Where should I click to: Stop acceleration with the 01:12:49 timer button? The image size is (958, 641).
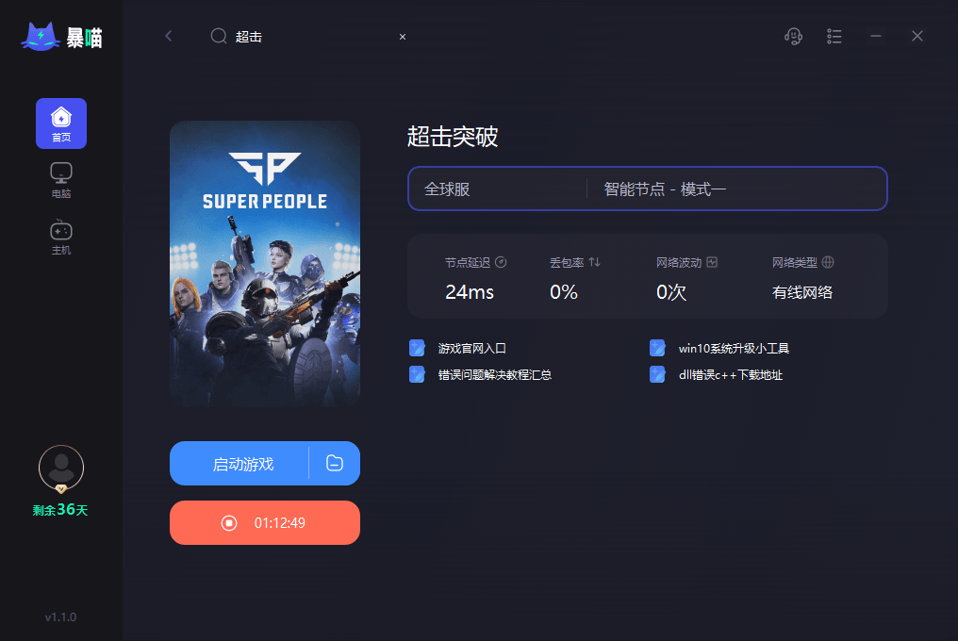[x=265, y=522]
